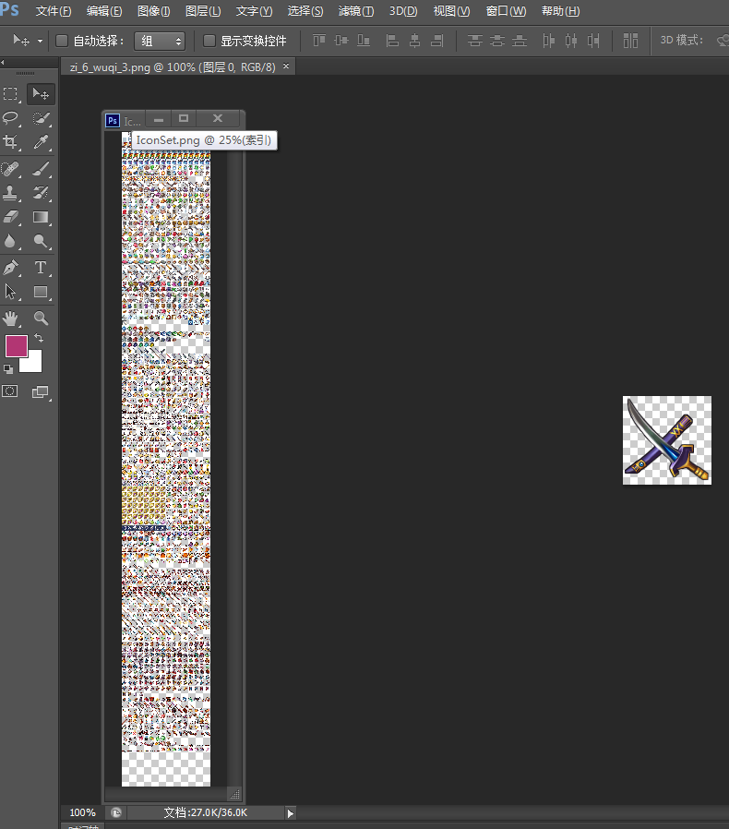Select the Pen tool
The height and width of the screenshot is (829, 729).
point(10,268)
